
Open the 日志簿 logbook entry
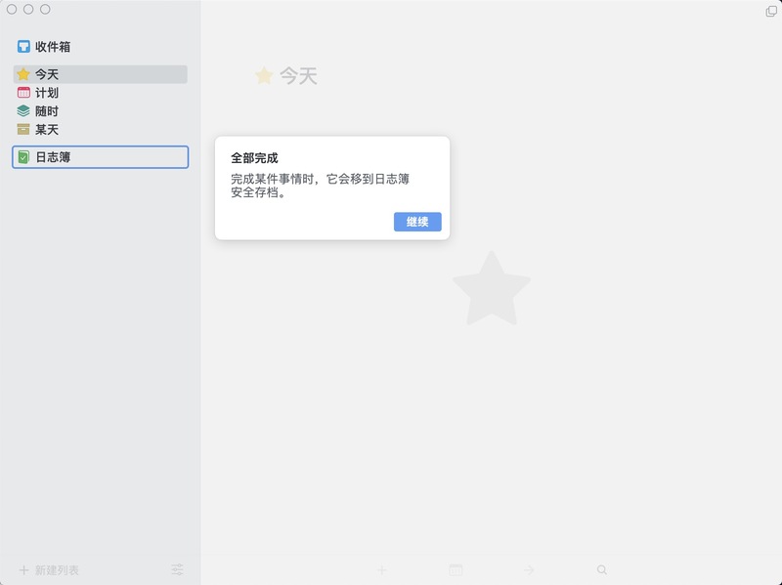54,156
